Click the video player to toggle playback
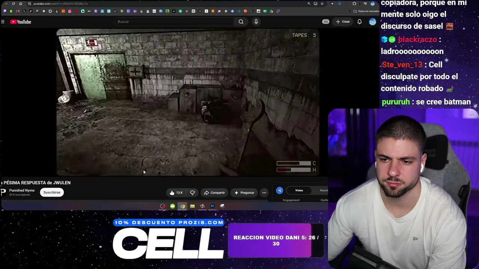The image size is (479, 269). [x=188, y=102]
